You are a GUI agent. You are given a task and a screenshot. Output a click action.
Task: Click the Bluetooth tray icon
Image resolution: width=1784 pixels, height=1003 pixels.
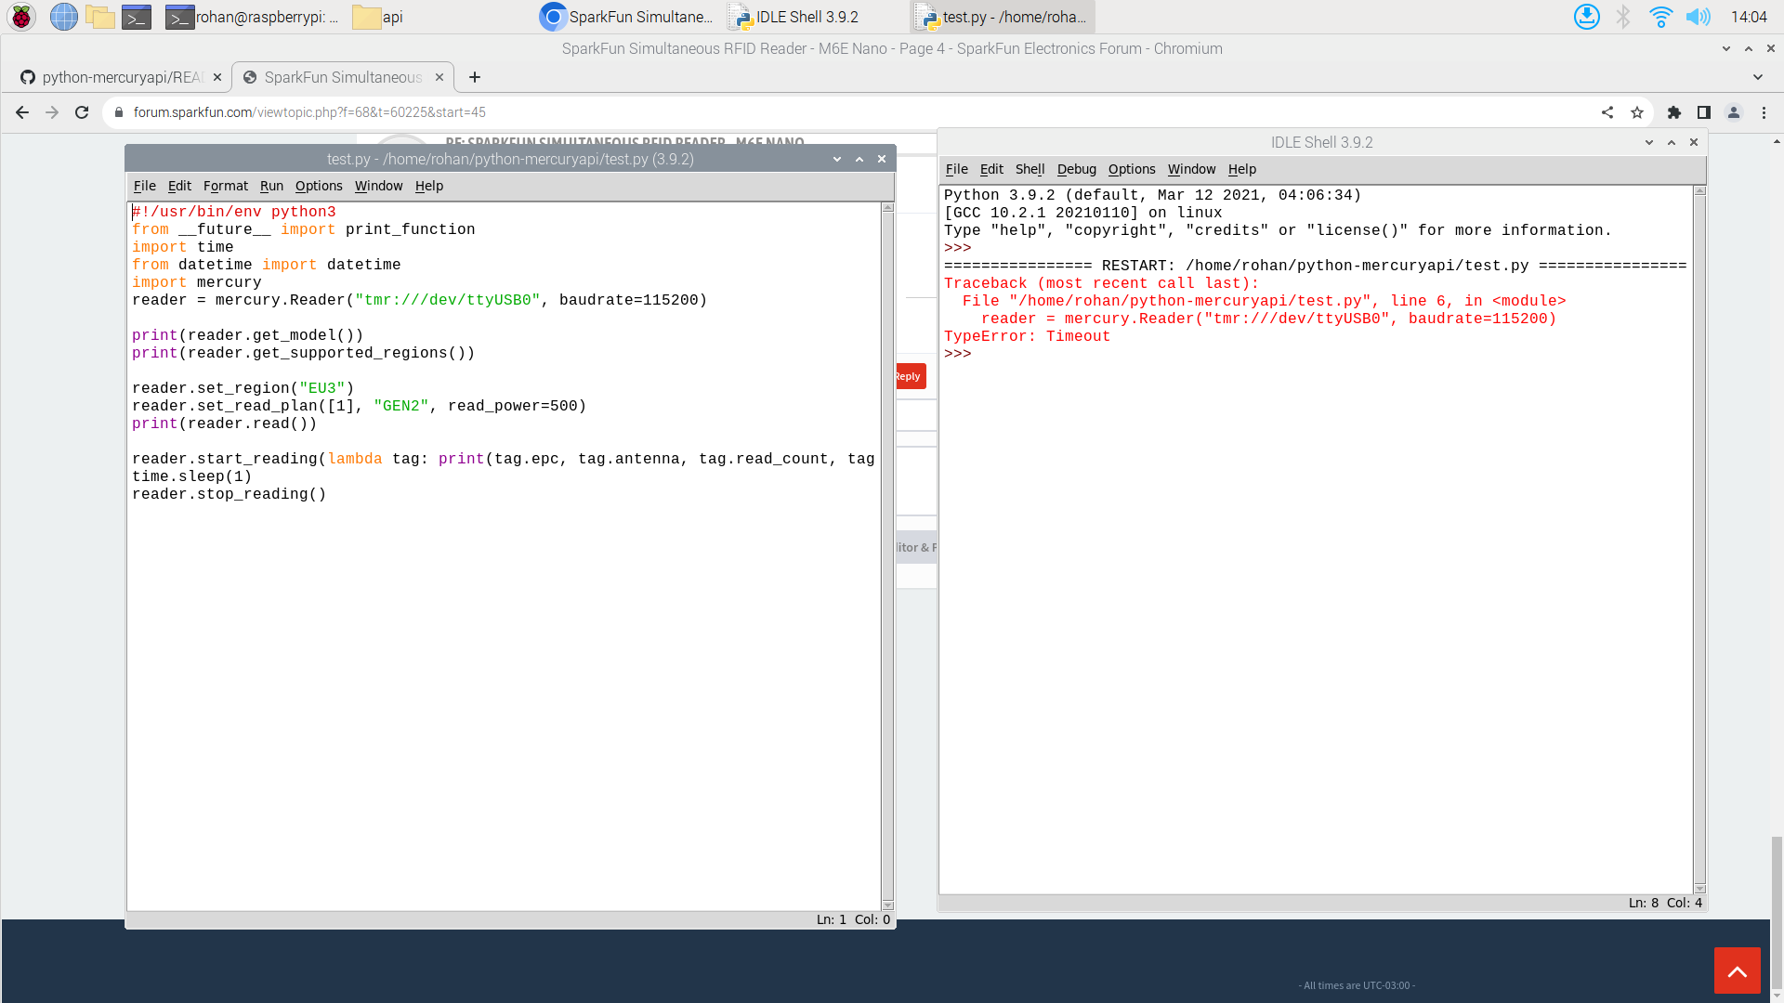tap(1623, 17)
